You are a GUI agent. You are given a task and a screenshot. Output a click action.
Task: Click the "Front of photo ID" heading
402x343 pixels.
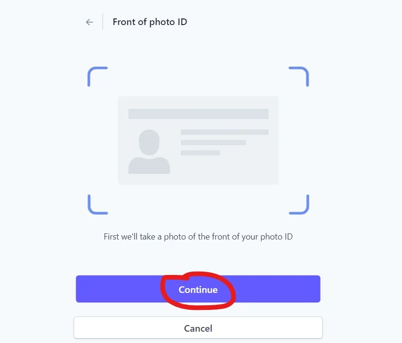(150, 22)
